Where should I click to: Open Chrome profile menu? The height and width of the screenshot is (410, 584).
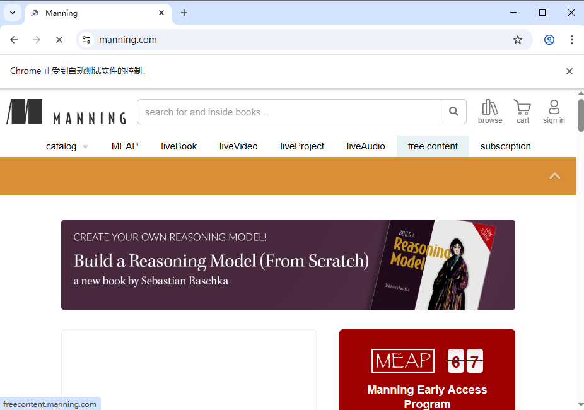(x=549, y=40)
